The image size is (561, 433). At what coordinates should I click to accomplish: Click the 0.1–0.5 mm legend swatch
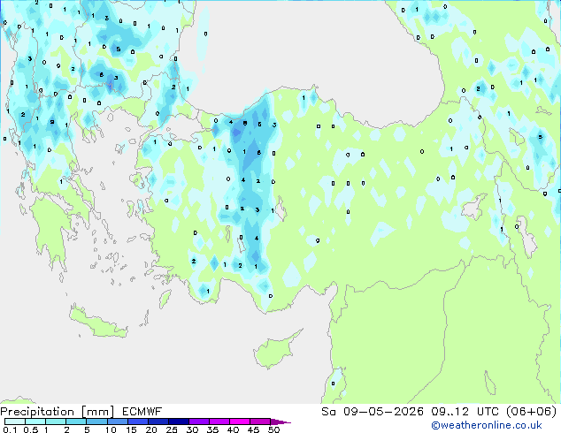click(x=15, y=422)
